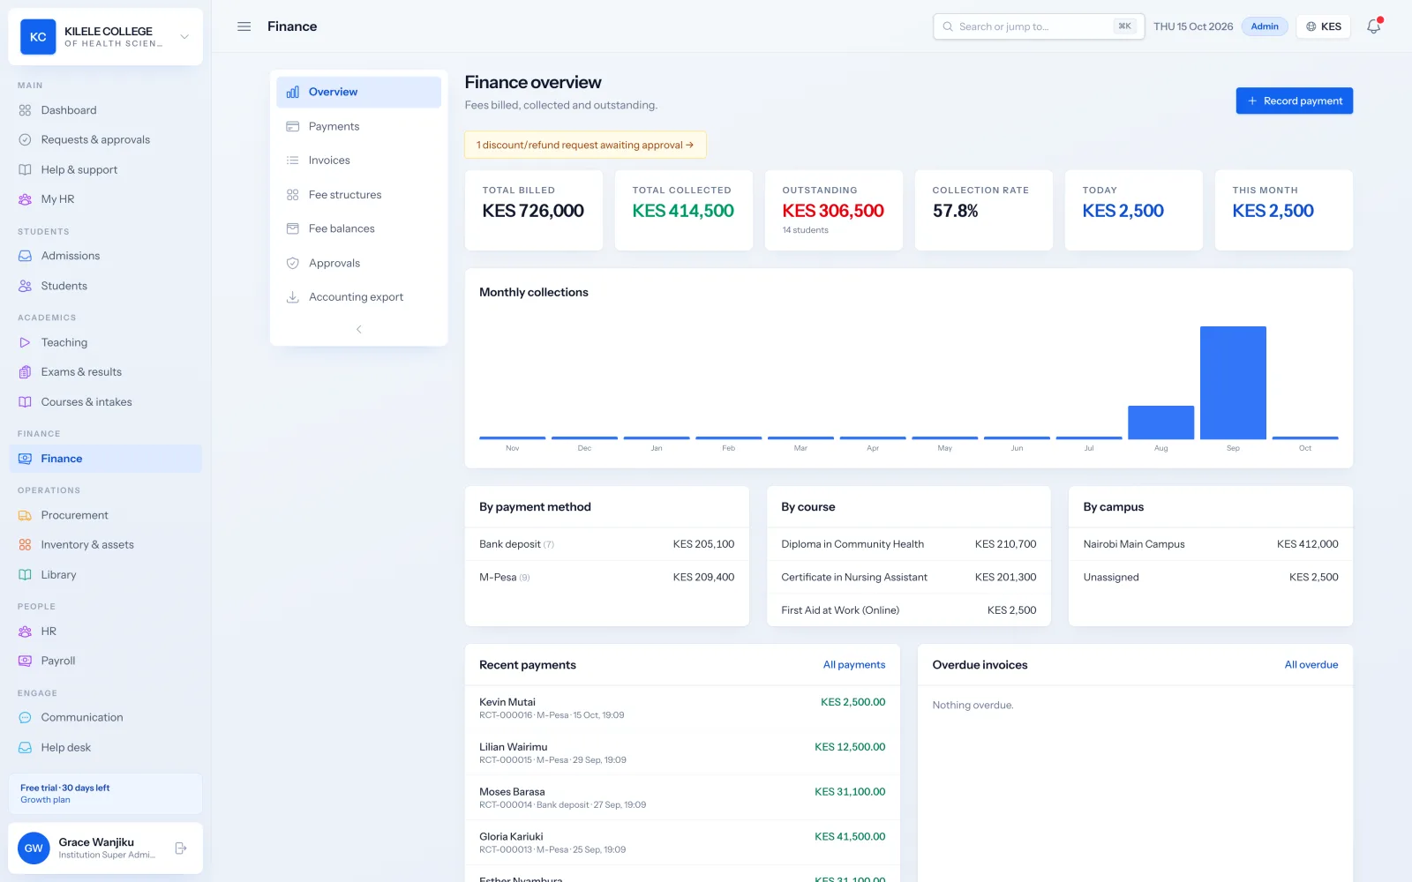The width and height of the screenshot is (1412, 882).
Task: Click the Search or jump to field
Action: pos(1039,26)
